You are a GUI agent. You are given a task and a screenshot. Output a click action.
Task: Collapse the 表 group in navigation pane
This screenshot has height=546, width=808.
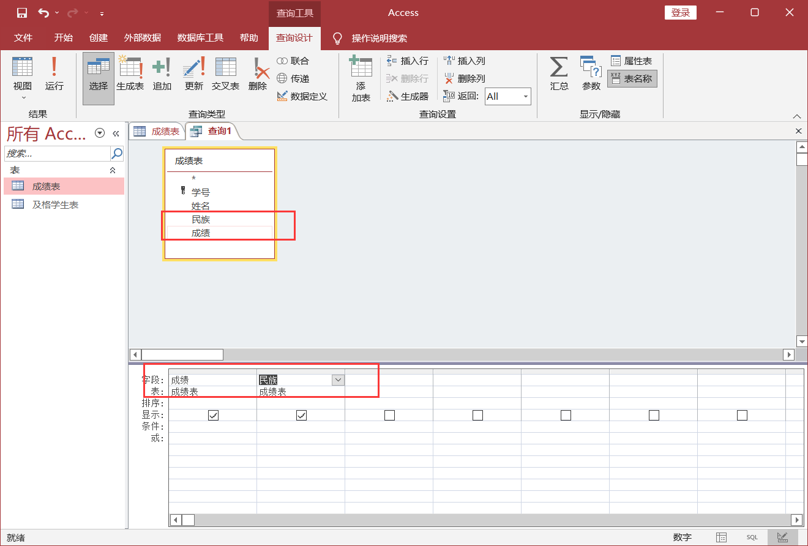[113, 170]
